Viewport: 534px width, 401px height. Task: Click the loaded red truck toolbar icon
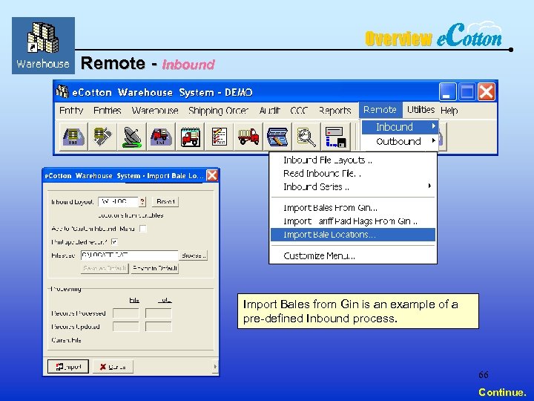(x=248, y=137)
